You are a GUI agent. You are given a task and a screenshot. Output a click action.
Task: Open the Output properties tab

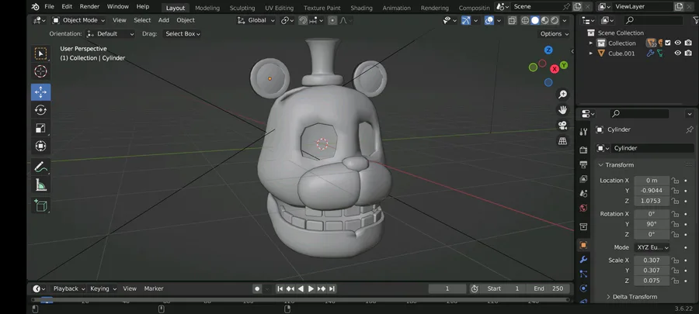pos(583,164)
